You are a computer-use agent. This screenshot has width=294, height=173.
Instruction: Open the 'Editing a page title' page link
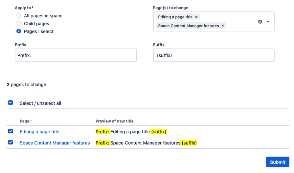click(x=39, y=132)
